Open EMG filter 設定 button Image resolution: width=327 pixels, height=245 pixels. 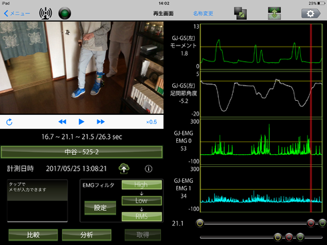tap(100, 208)
